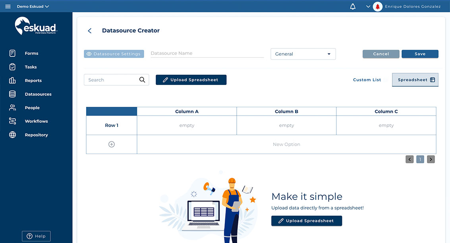
Task: Click the Cancel button
Action: click(x=381, y=54)
